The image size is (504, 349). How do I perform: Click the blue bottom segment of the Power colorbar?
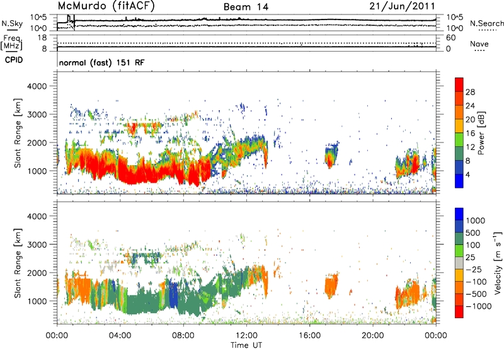459,181
